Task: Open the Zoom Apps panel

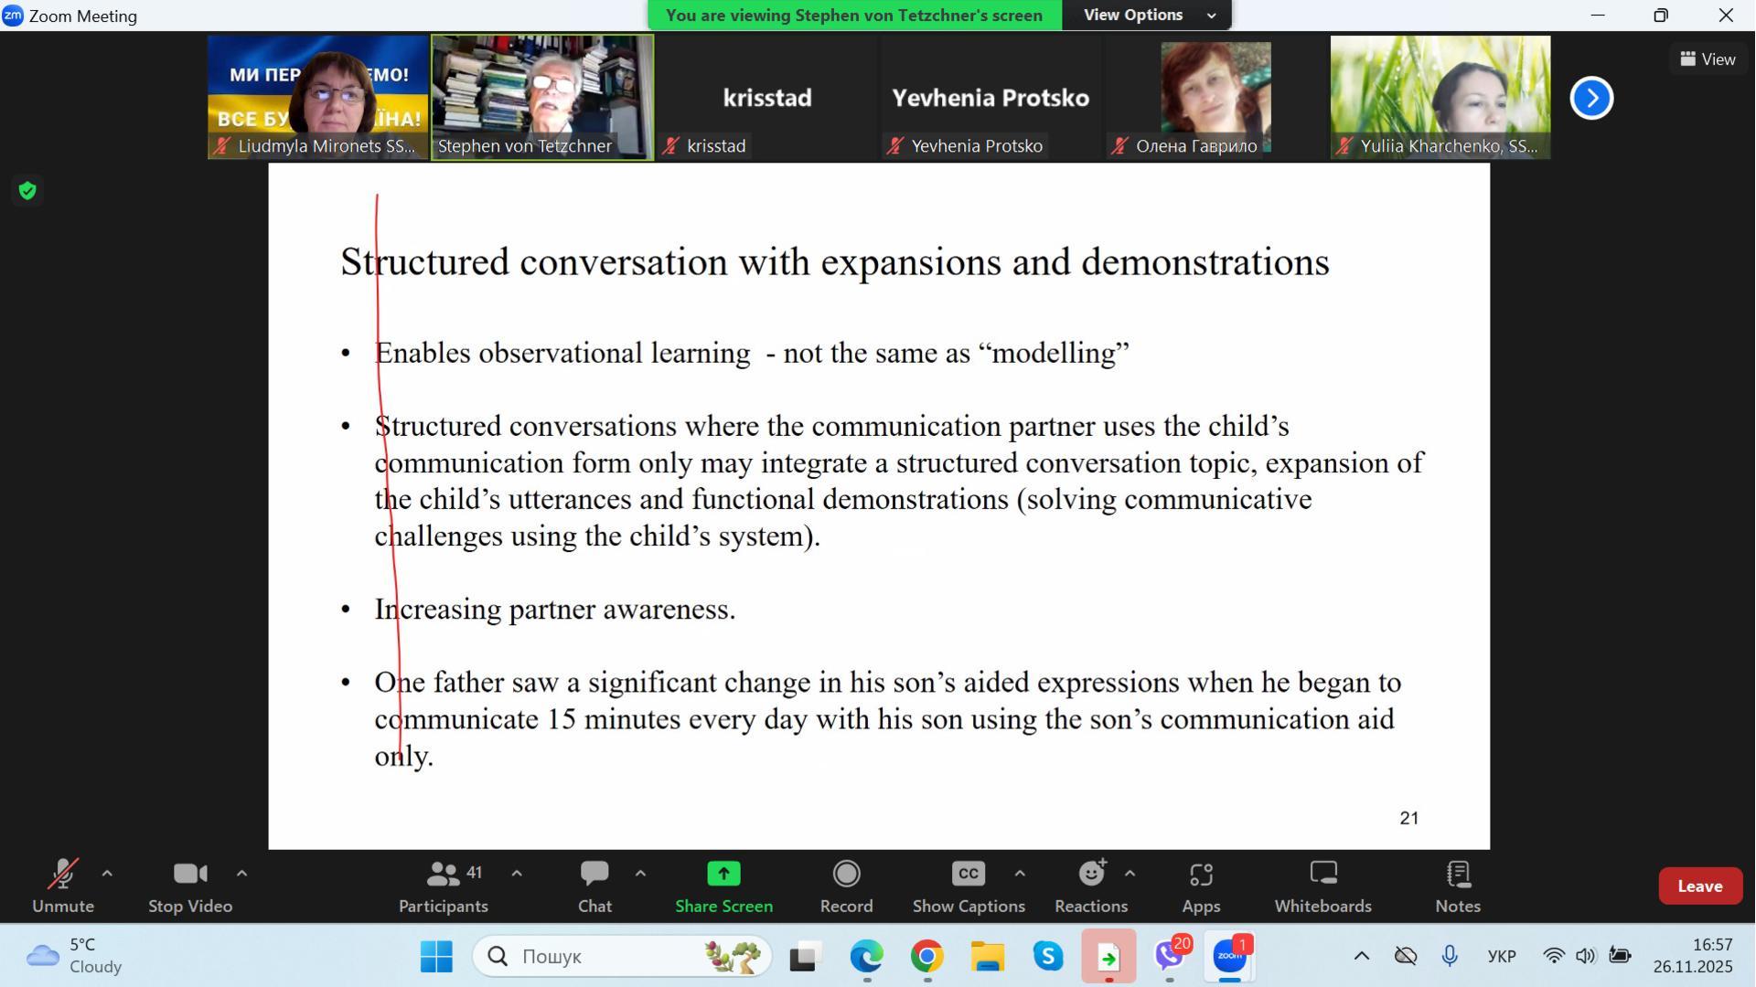Action: 1201,886
